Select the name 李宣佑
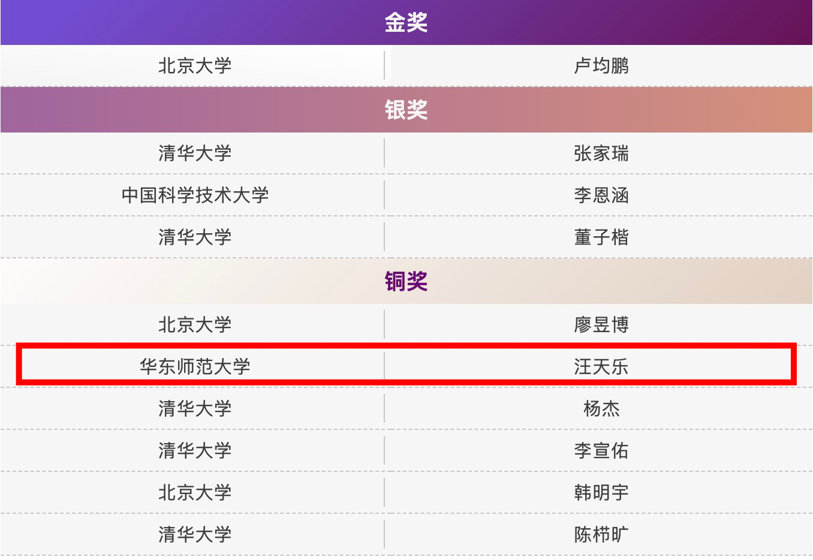This screenshot has width=813, height=560. tap(601, 451)
